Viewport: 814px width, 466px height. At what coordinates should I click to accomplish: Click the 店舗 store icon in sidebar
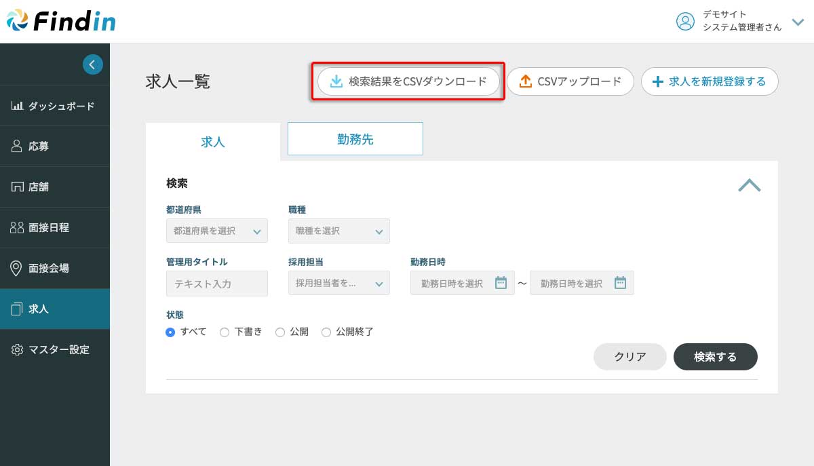(x=17, y=187)
